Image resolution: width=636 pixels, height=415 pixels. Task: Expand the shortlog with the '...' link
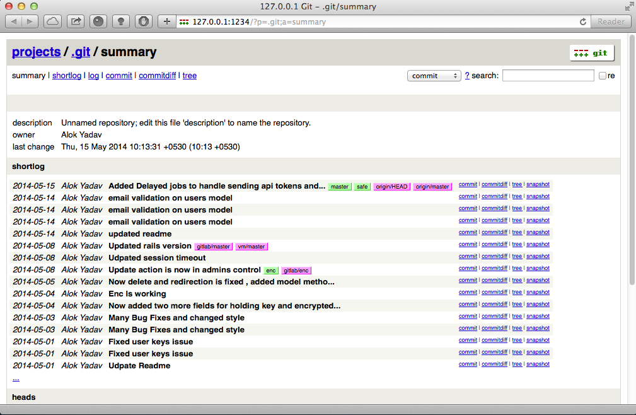click(16, 378)
